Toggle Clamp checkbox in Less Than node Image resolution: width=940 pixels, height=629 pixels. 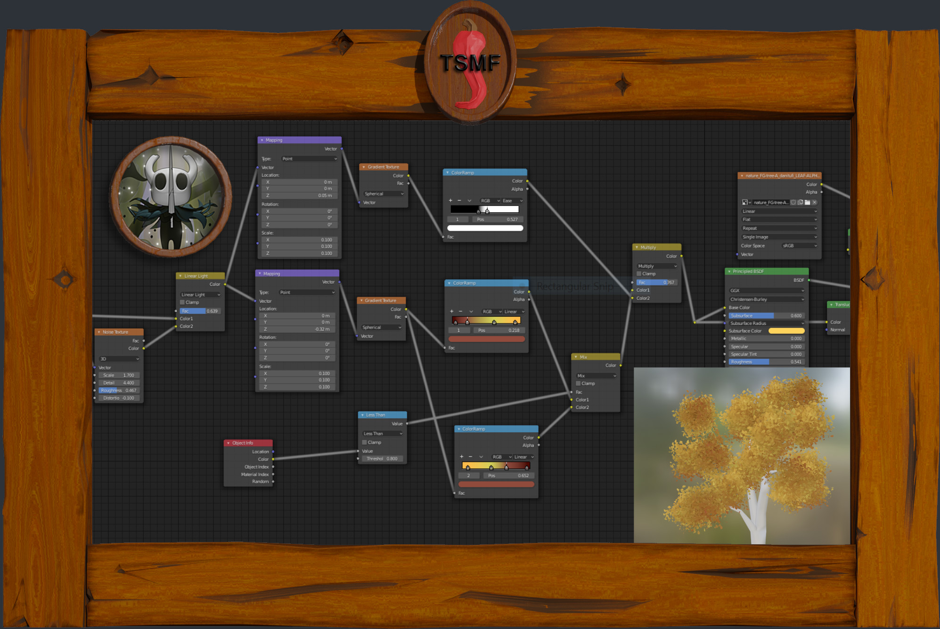tap(364, 442)
